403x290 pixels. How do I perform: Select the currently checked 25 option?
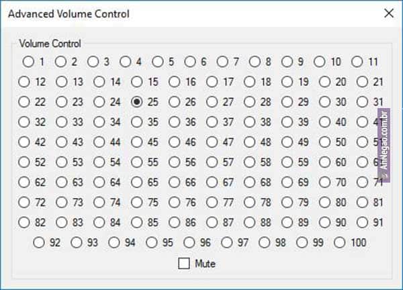click(137, 102)
